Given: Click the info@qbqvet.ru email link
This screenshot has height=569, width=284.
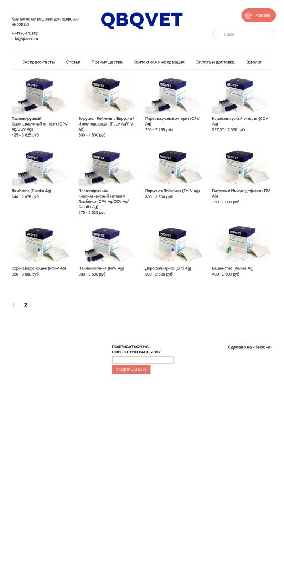Looking at the screenshot, I should click(24, 38).
